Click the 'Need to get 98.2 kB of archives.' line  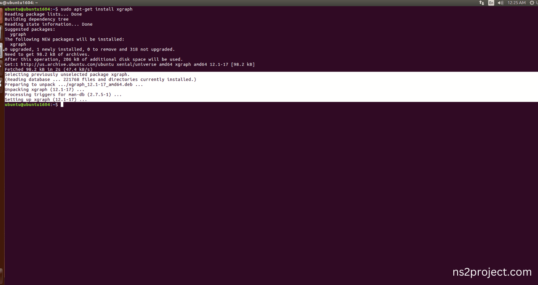(47, 54)
